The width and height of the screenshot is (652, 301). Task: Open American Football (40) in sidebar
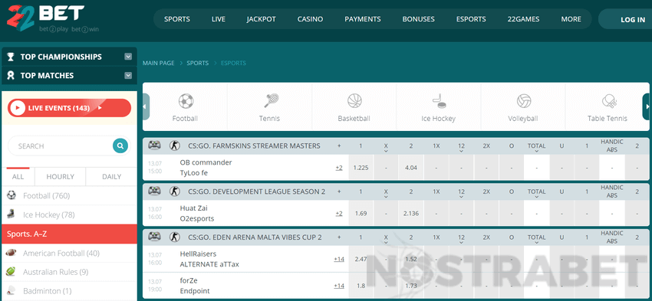[70, 254]
